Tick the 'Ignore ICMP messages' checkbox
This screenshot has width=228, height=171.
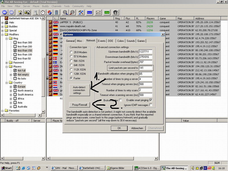[151, 105]
